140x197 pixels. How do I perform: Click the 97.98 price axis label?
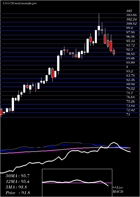click(130, 32)
